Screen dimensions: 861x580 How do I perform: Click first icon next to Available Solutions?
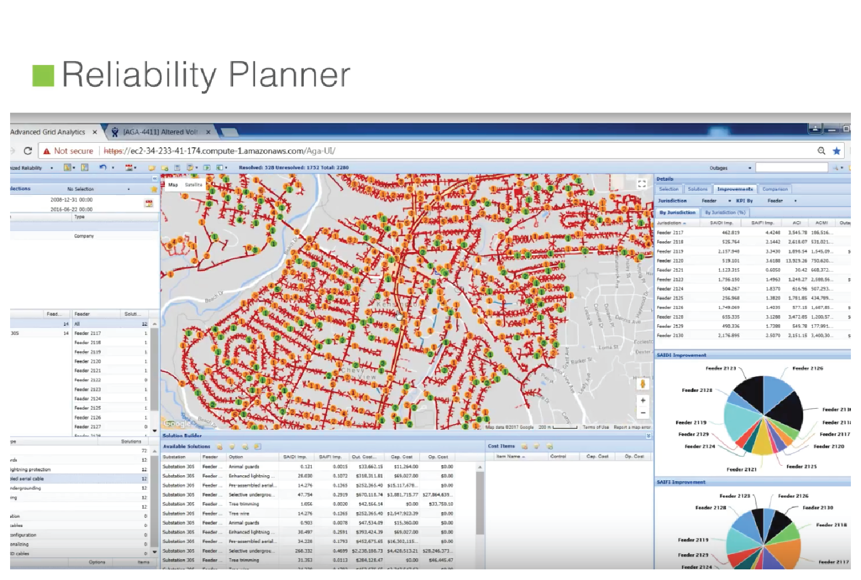[x=220, y=447]
